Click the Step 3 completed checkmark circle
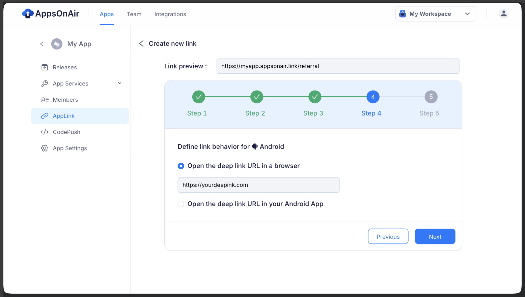The image size is (525, 297). (315, 97)
